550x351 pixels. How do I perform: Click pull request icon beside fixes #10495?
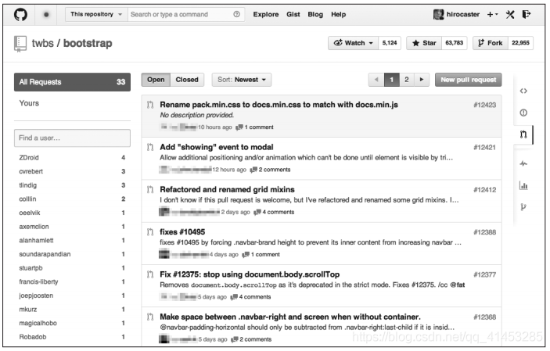coord(150,232)
